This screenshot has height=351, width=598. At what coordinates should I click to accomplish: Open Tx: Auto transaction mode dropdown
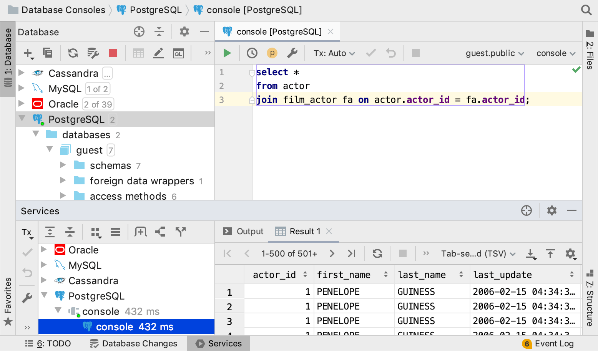coord(334,53)
